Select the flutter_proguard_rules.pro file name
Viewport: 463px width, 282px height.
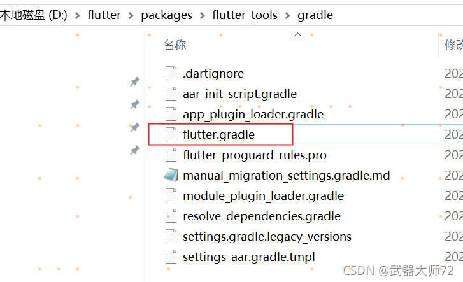[255, 155]
